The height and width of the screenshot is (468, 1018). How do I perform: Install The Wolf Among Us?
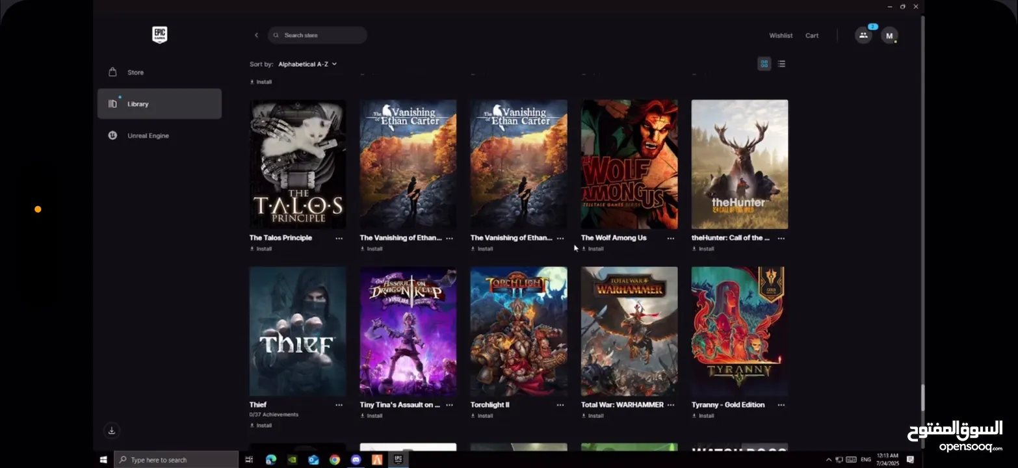coord(592,249)
